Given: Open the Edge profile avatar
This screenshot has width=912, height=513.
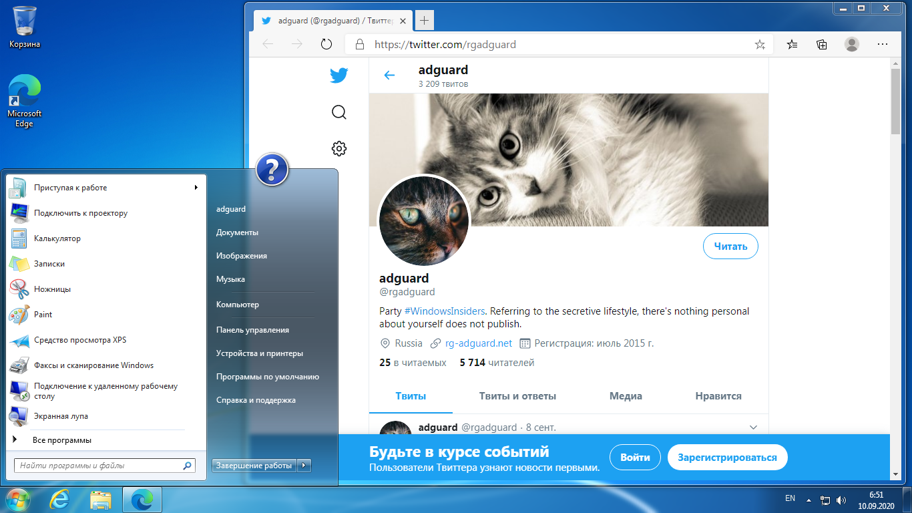Looking at the screenshot, I should [852, 44].
